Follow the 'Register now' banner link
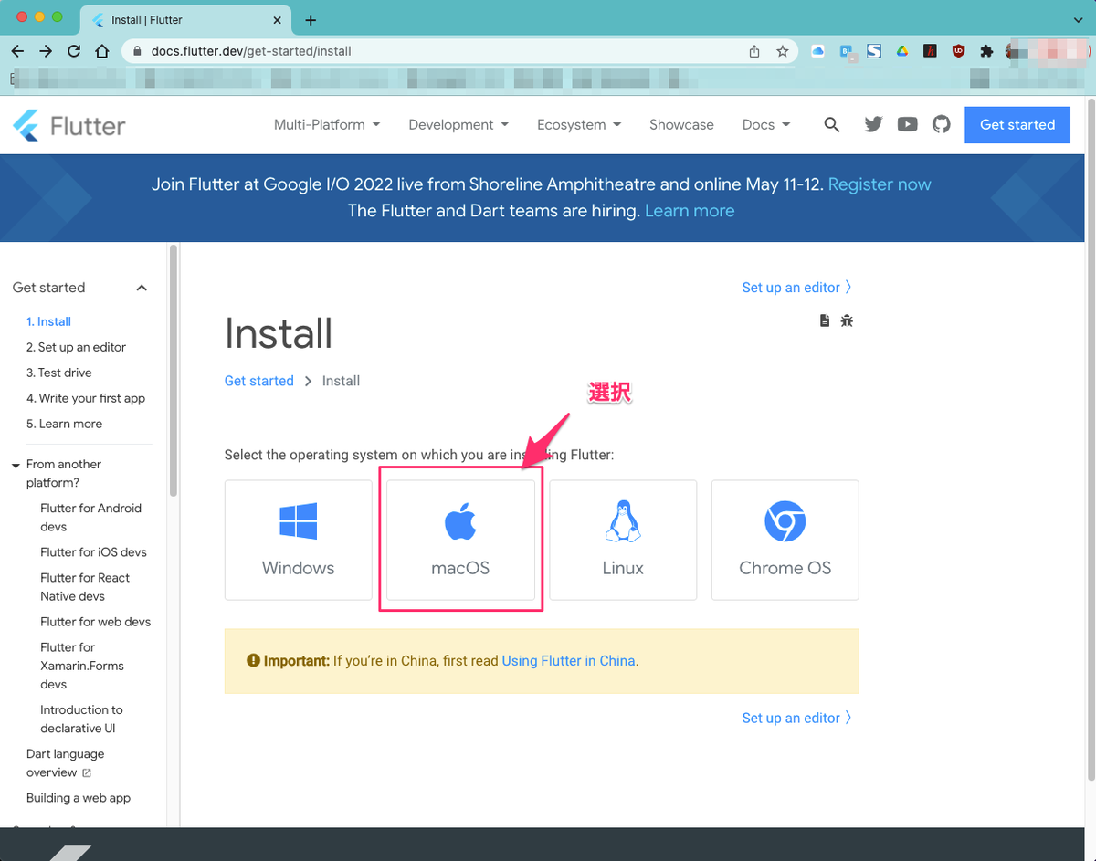This screenshot has height=861, width=1096. [x=880, y=184]
